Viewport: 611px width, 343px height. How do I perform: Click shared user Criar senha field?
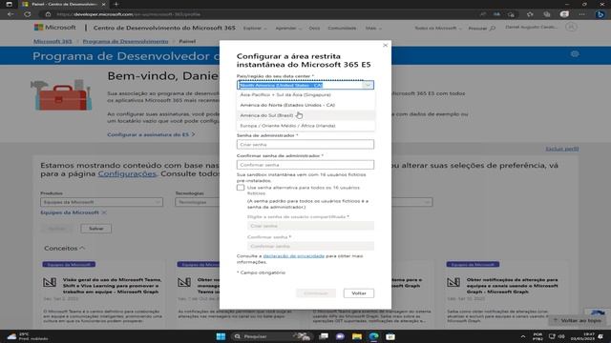click(310, 226)
